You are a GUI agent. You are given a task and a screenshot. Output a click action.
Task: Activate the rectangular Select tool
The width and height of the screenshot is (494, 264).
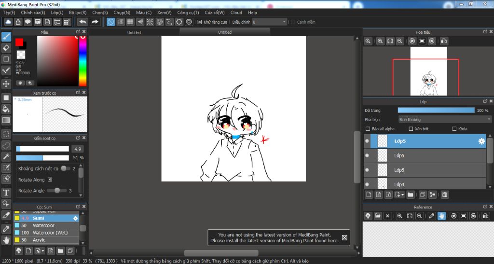(x=6, y=134)
